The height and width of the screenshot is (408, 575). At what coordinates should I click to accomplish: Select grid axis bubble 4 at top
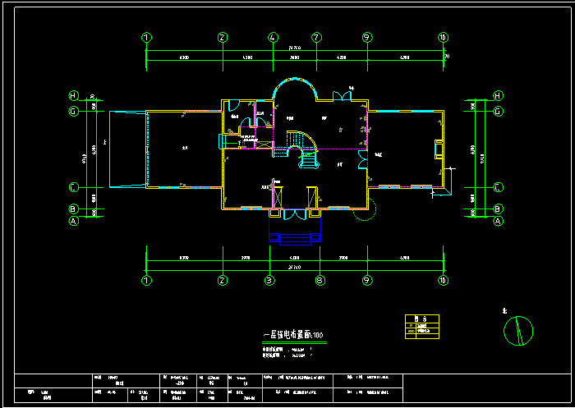tap(272, 38)
